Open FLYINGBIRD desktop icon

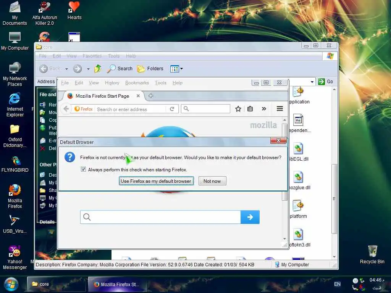coord(15,164)
